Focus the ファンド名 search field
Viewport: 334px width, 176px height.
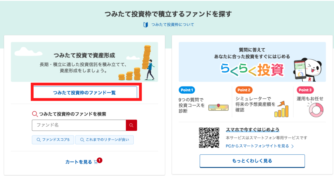(79, 125)
